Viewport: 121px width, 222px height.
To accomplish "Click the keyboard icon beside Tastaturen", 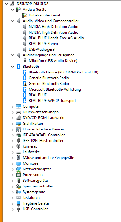I will (x=19, y=198).
